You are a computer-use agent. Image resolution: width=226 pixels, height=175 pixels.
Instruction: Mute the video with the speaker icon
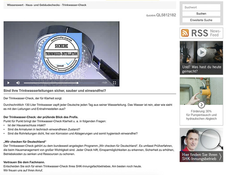point(18,83)
